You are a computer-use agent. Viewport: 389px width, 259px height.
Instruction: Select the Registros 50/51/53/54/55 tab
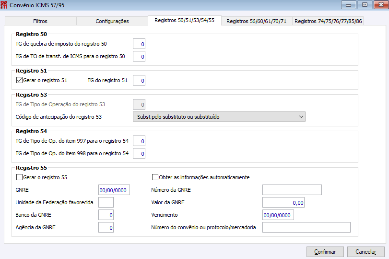pyautogui.click(x=184, y=20)
